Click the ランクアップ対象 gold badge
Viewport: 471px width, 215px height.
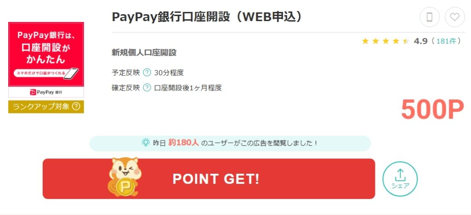(x=46, y=107)
